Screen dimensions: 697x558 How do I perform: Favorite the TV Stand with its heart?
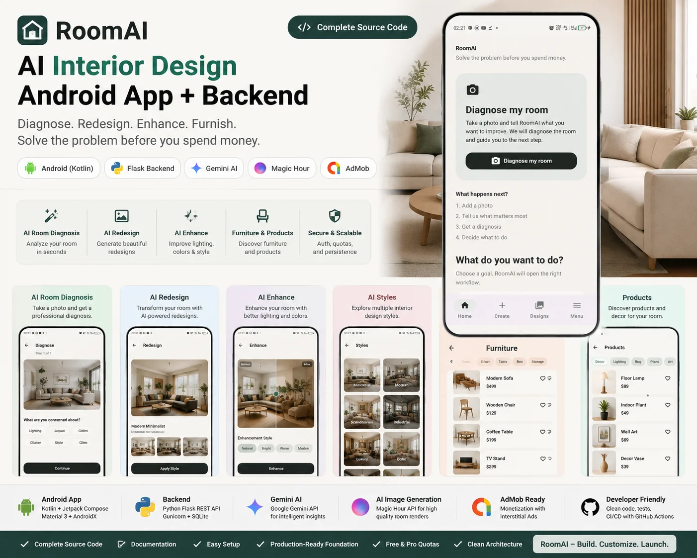[543, 459]
